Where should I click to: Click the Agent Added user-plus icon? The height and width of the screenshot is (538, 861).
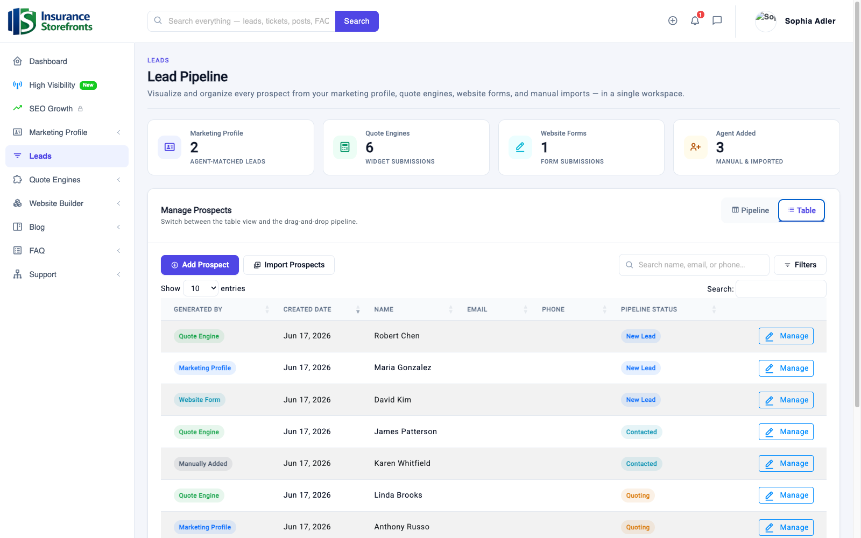696,147
